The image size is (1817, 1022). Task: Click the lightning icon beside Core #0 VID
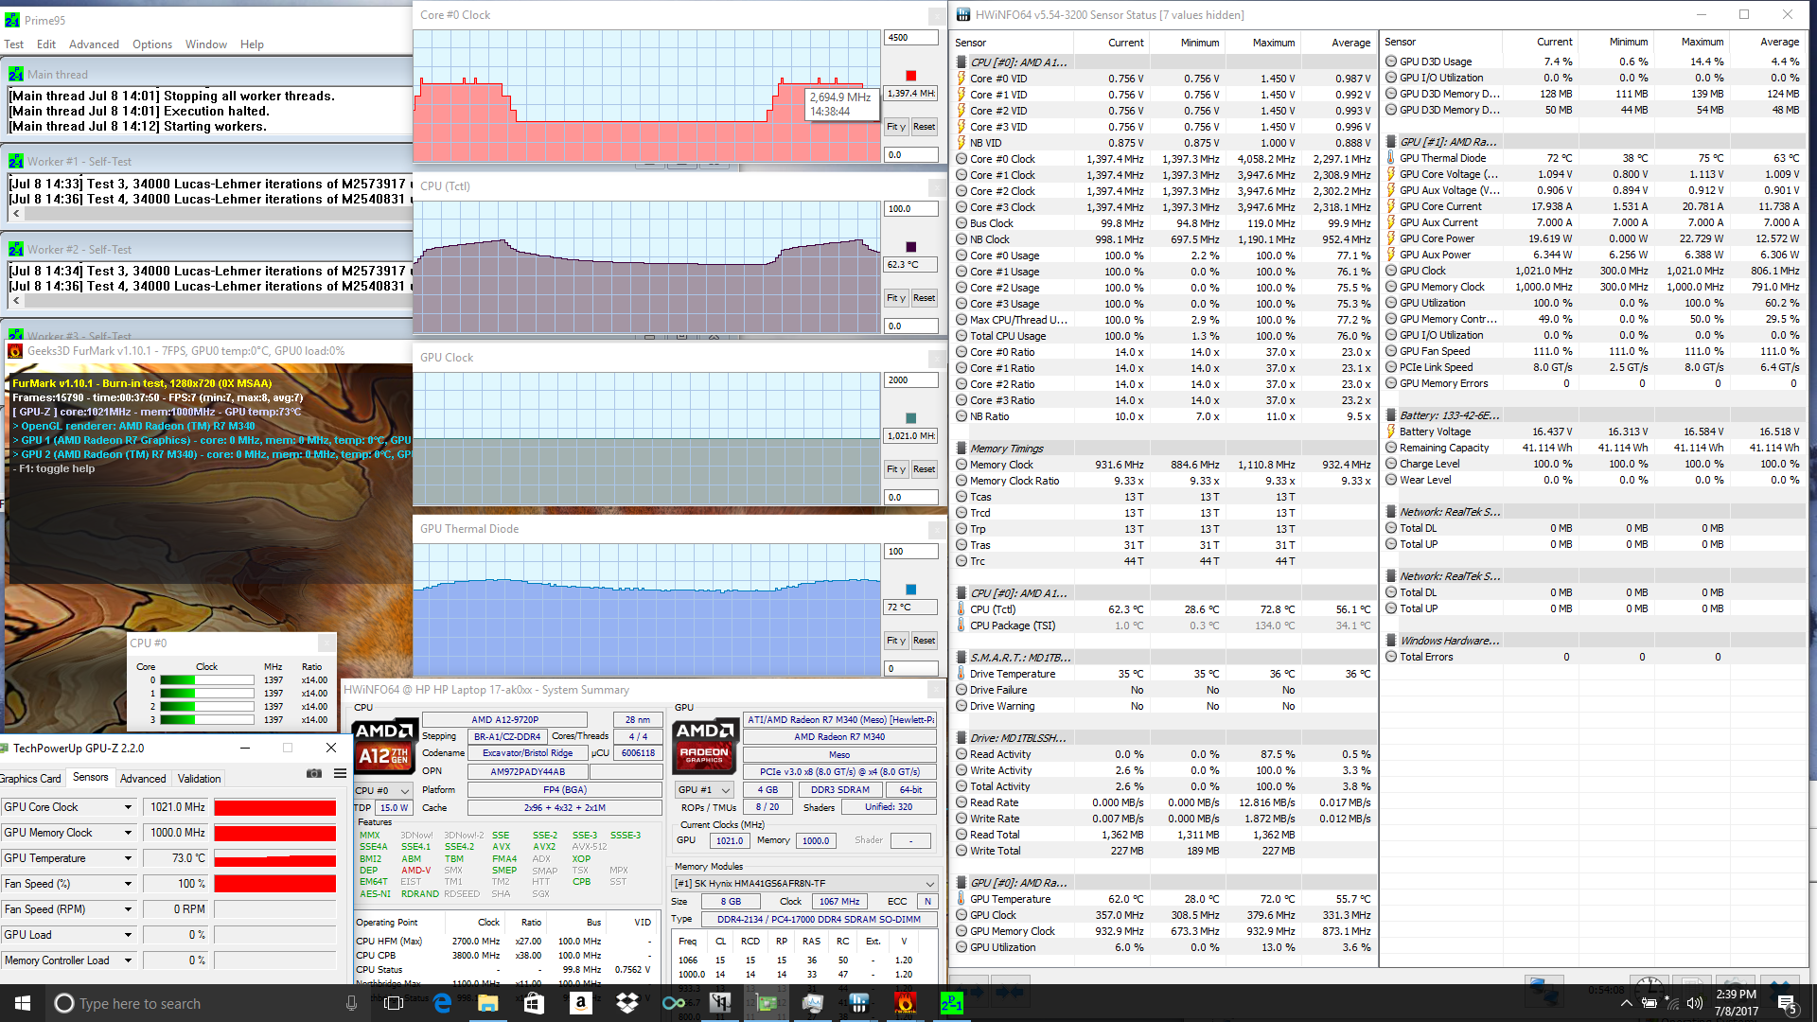(x=961, y=79)
